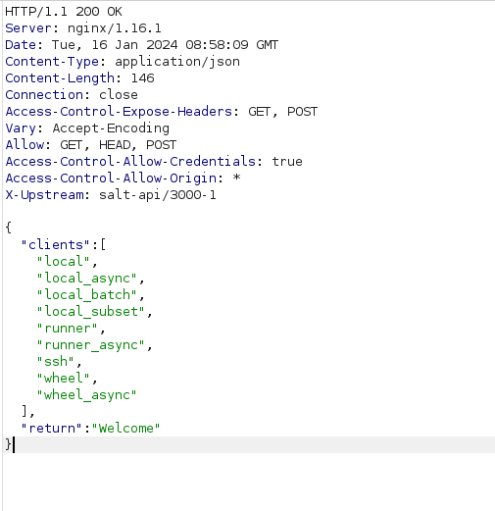Viewport: 495px width, 511px height.
Task: Click the "runner_async" array entry
Action: click(x=90, y=345)
